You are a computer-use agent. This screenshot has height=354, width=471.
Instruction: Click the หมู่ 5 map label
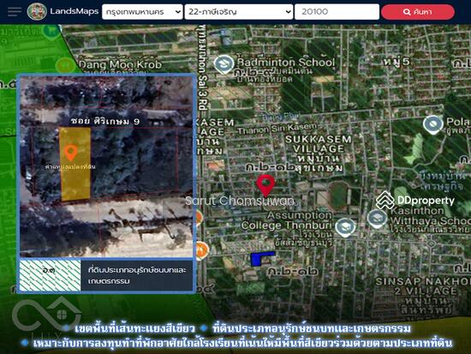(396, 63)
